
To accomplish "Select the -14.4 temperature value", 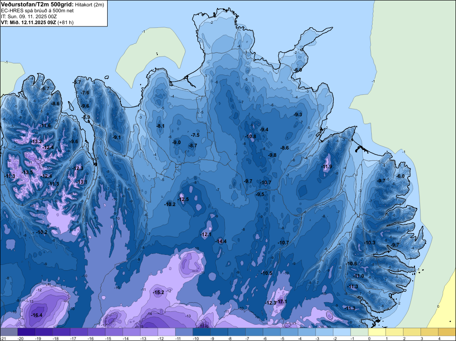I will click(x=221, y=241).
